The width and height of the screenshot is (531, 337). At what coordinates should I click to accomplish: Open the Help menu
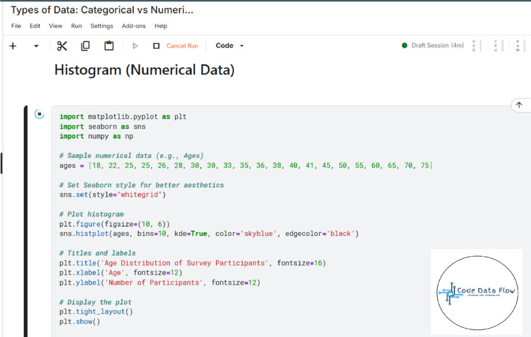(161, 26)
